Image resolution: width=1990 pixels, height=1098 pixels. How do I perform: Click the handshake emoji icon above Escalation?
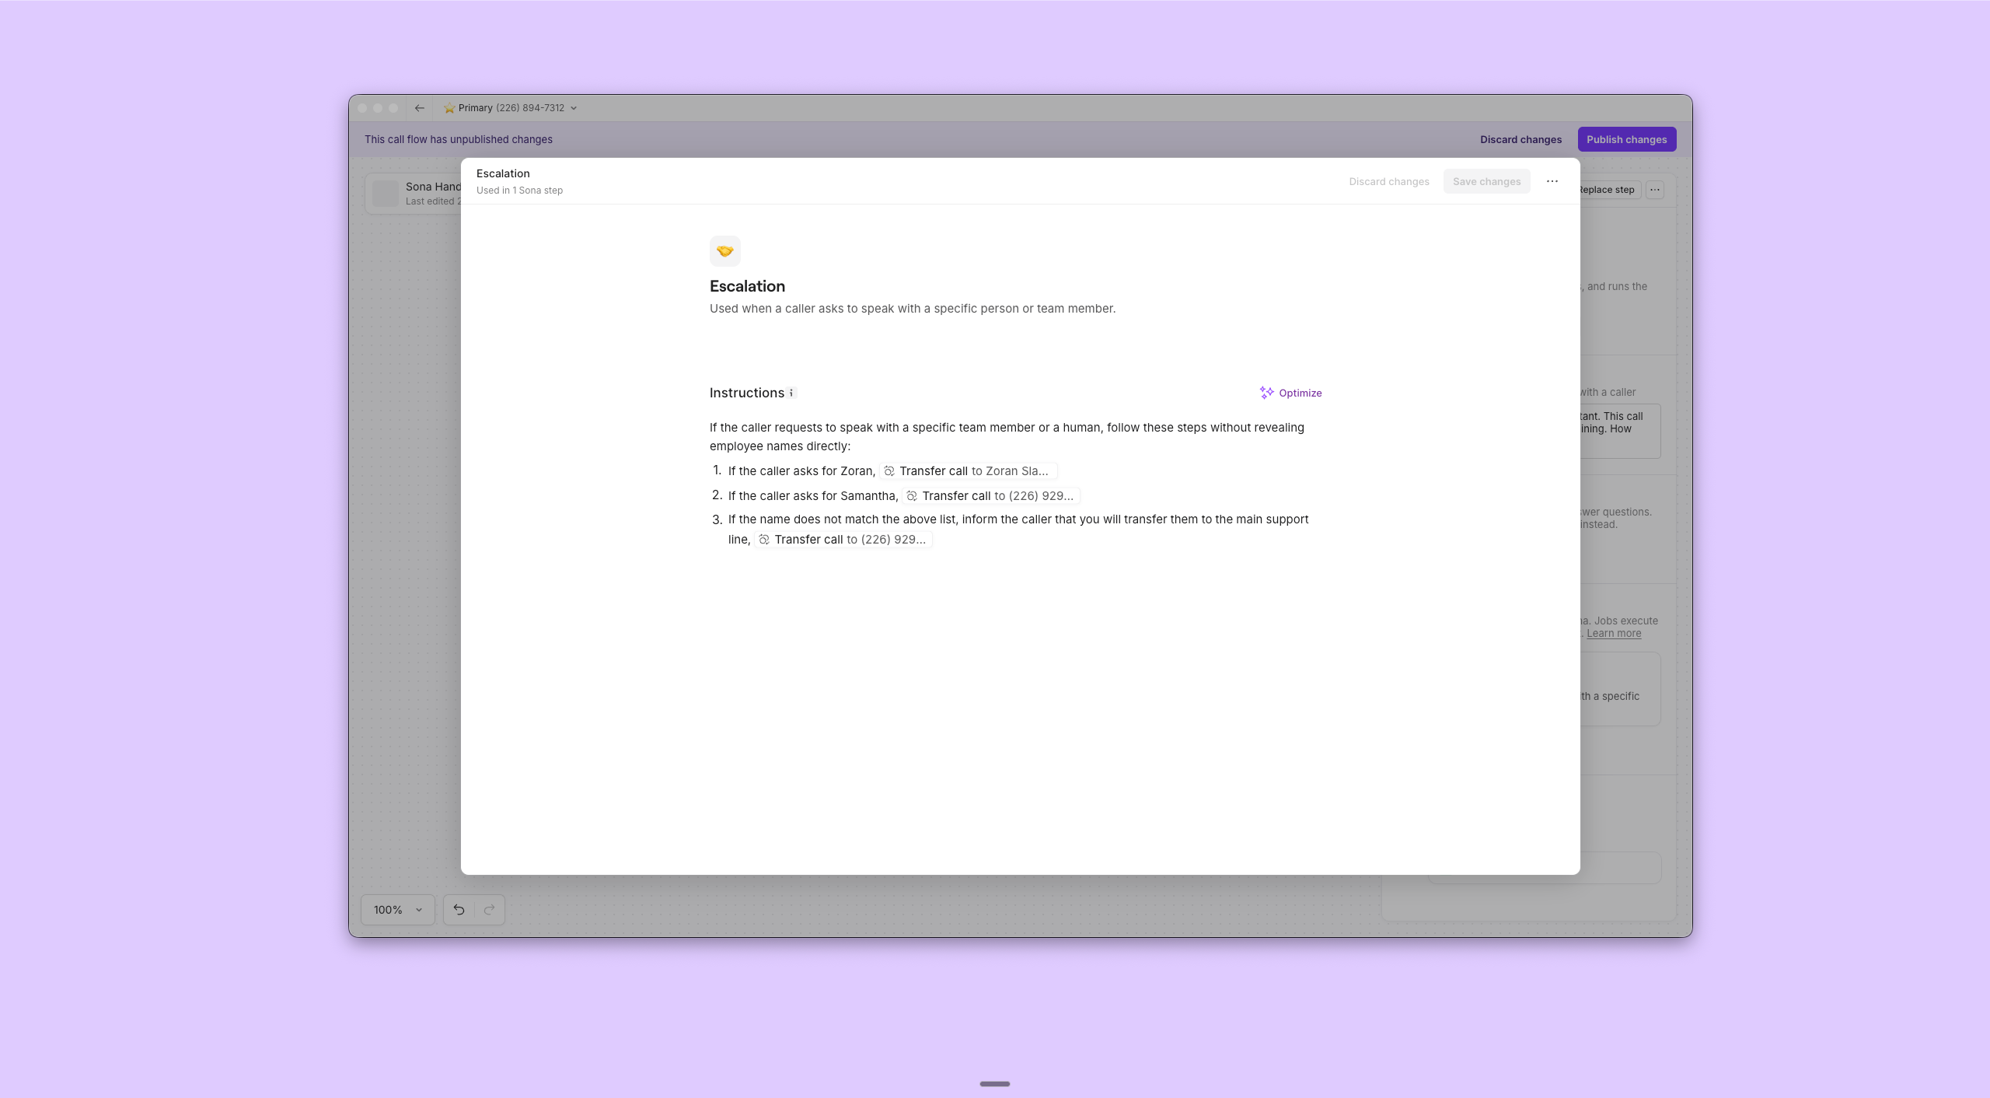coord(724,251)
